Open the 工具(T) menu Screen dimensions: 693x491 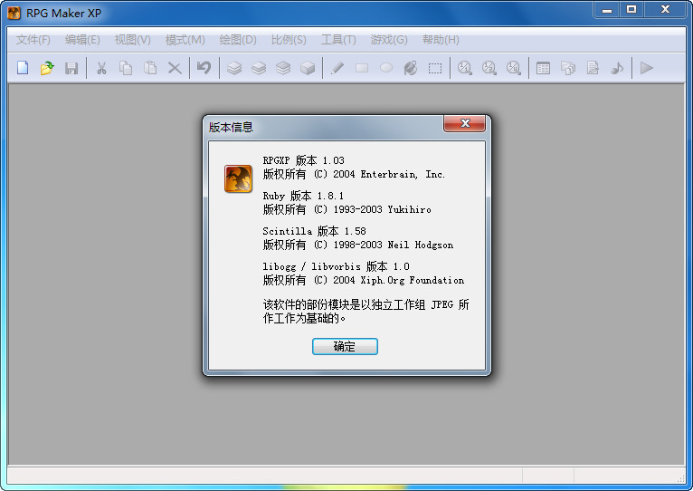pos(338,40)
